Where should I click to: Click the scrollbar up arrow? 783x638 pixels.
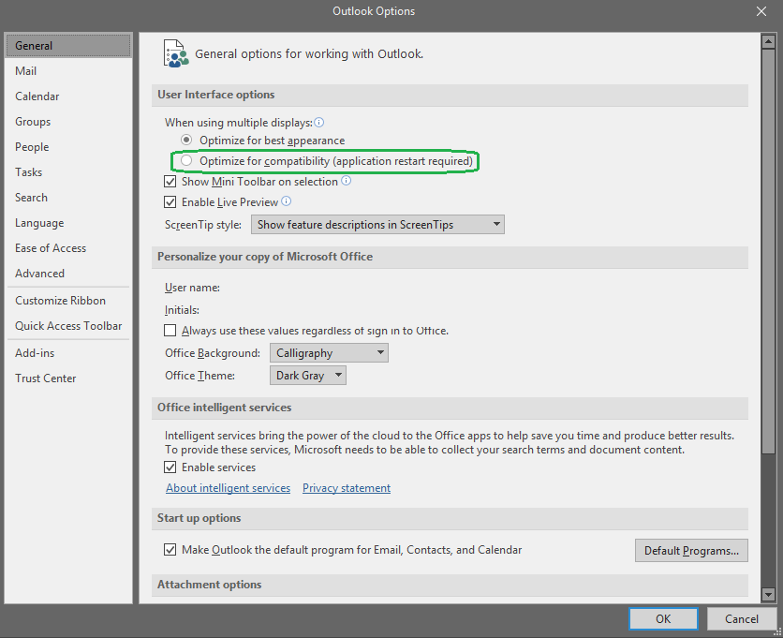coord(768,41)
